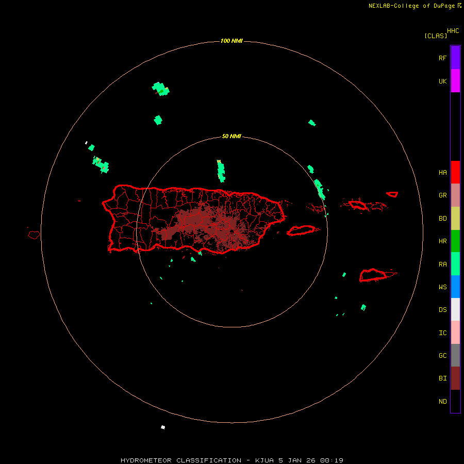Click the [CLAS] label above legend
Image resolution: width=464 pixels, height=464 pixels.
[436, 36]
